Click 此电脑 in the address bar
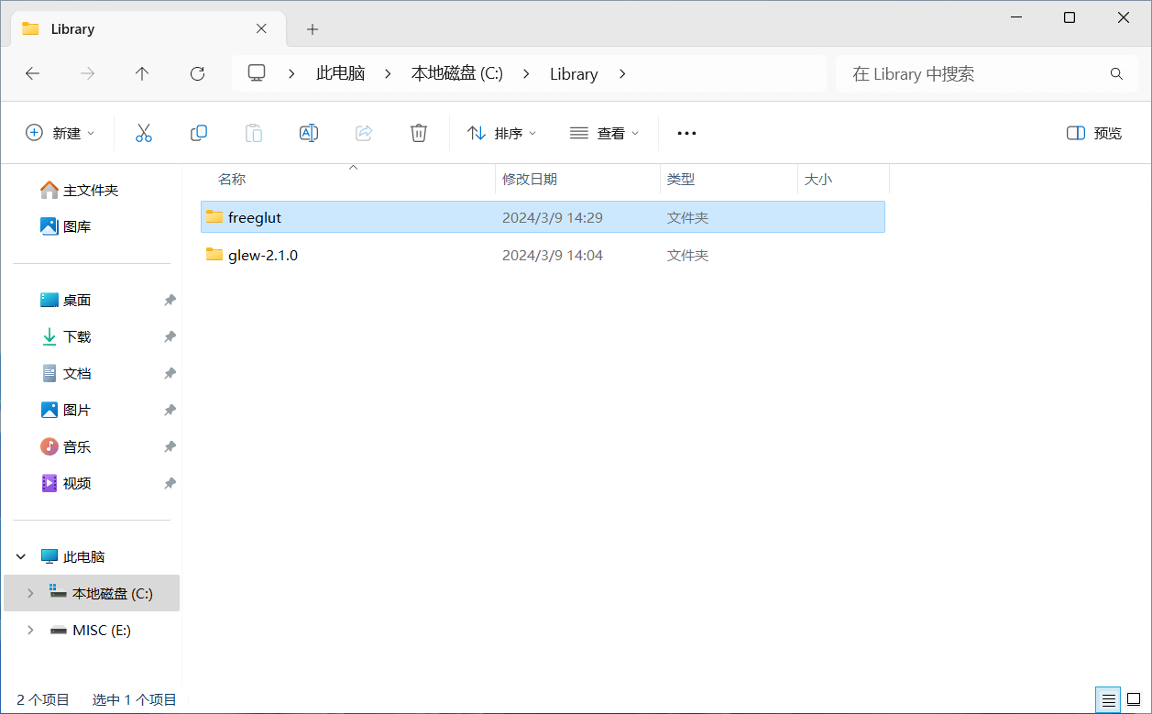 pyautogui.click(x=340, y=74)
